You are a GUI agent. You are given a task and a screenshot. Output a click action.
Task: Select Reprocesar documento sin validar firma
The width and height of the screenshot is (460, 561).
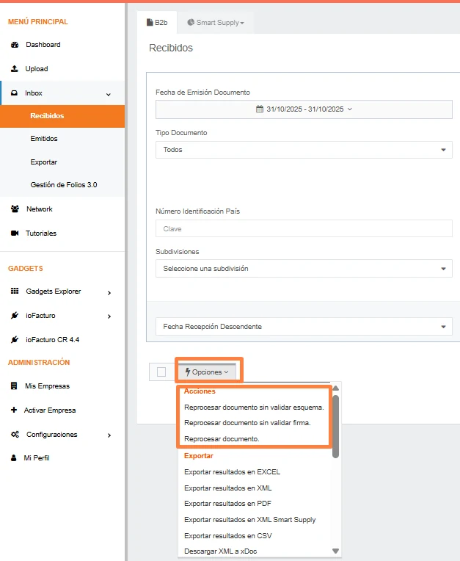pos(247,423)
